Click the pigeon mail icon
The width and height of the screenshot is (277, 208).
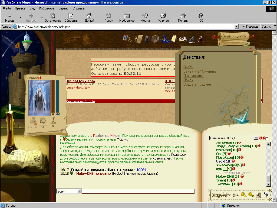tap(192, 39)
